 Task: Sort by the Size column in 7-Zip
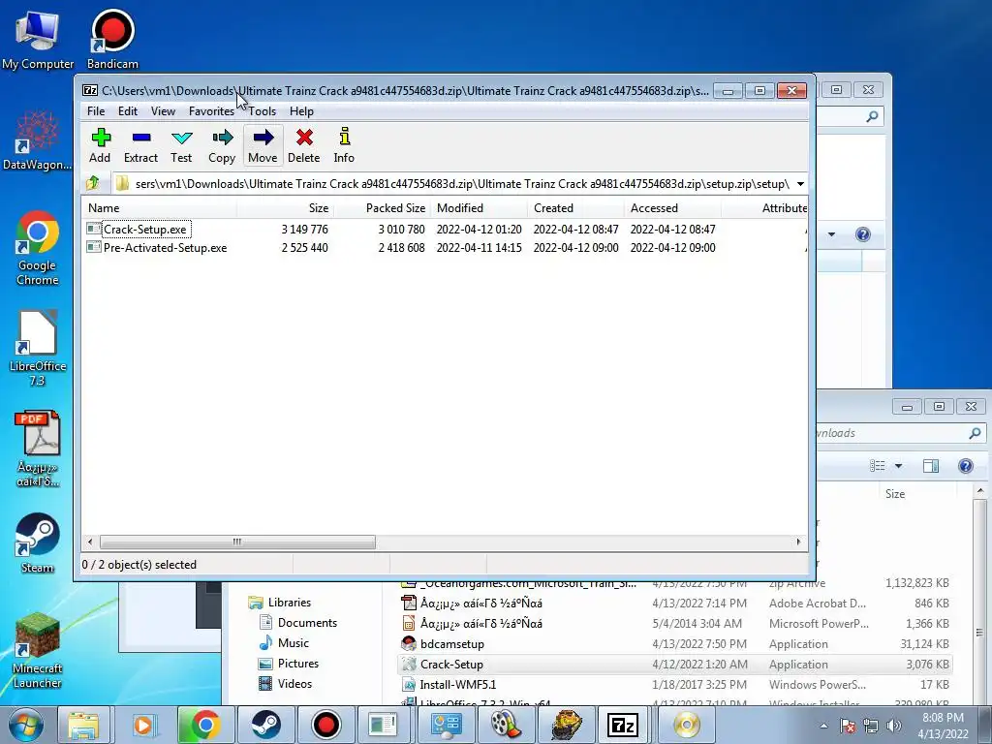(x=286, y=208)
